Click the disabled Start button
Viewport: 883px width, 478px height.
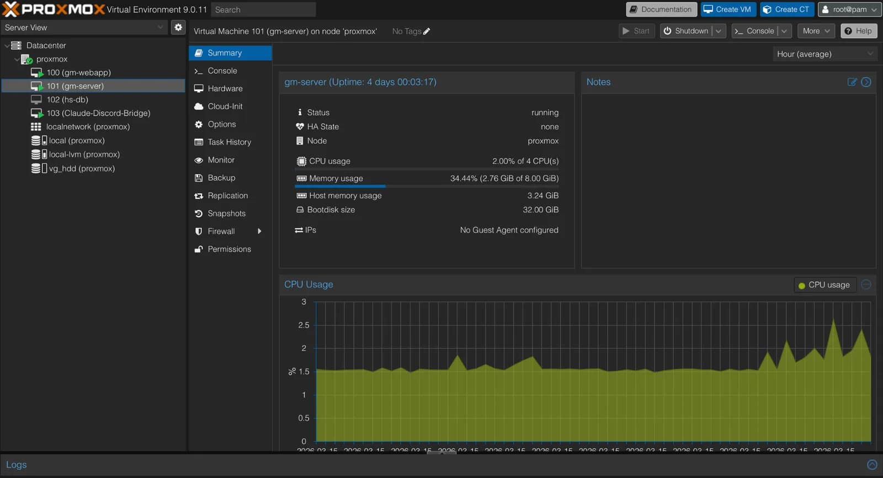coord(636,31)
